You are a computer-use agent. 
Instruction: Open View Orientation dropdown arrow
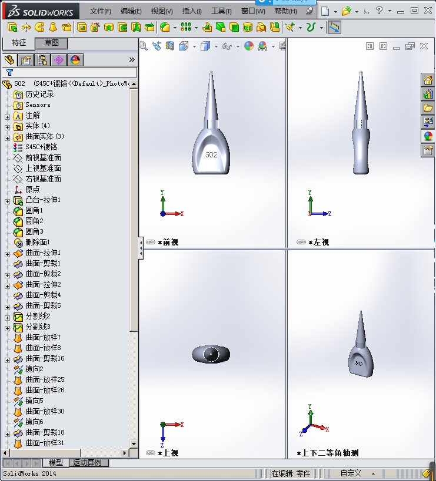pyautogui.click(x=194, y=46)
